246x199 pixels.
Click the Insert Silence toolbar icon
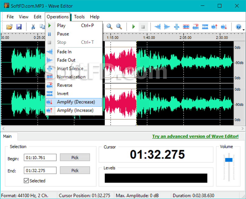176,27
